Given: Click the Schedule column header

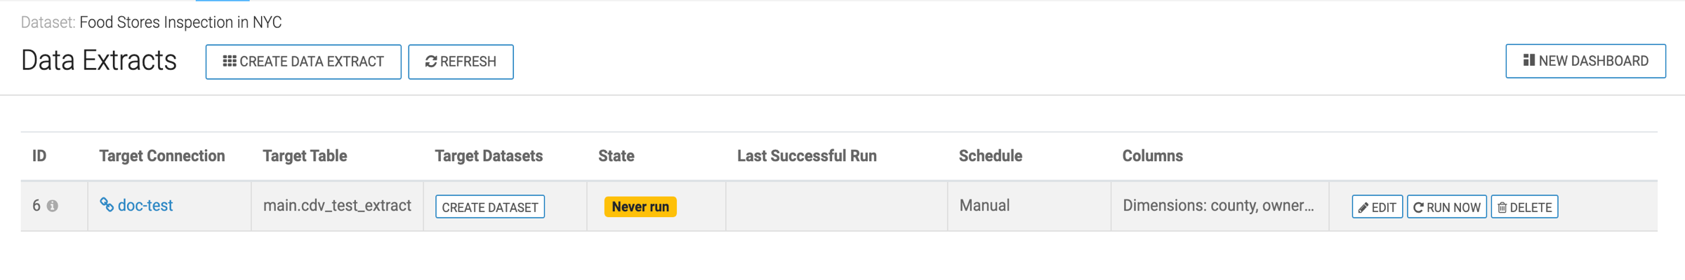Looking at the screenshot, I should (990, 156).
